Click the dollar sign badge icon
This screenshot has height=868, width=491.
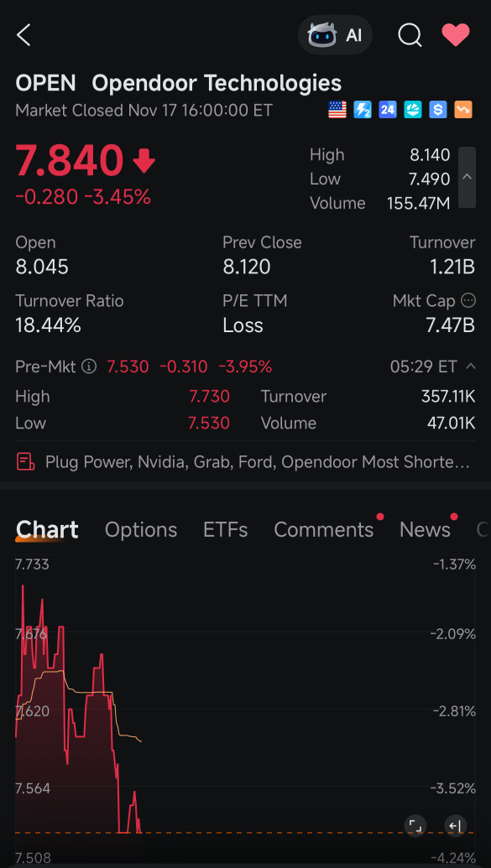pos(437,109)
